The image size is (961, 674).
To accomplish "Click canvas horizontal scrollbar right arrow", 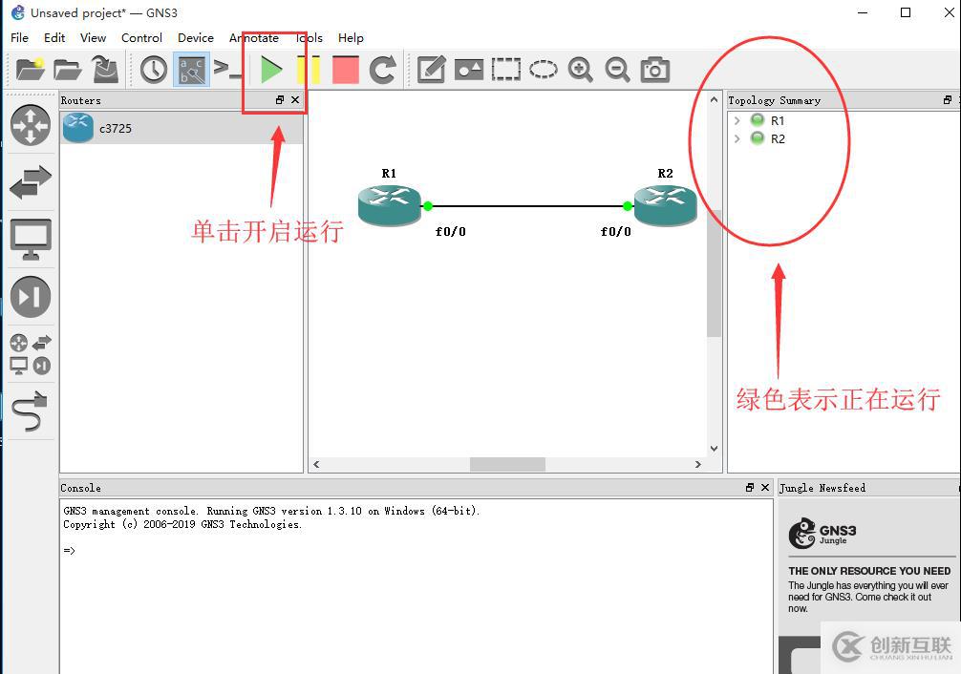I will (697, 464).
